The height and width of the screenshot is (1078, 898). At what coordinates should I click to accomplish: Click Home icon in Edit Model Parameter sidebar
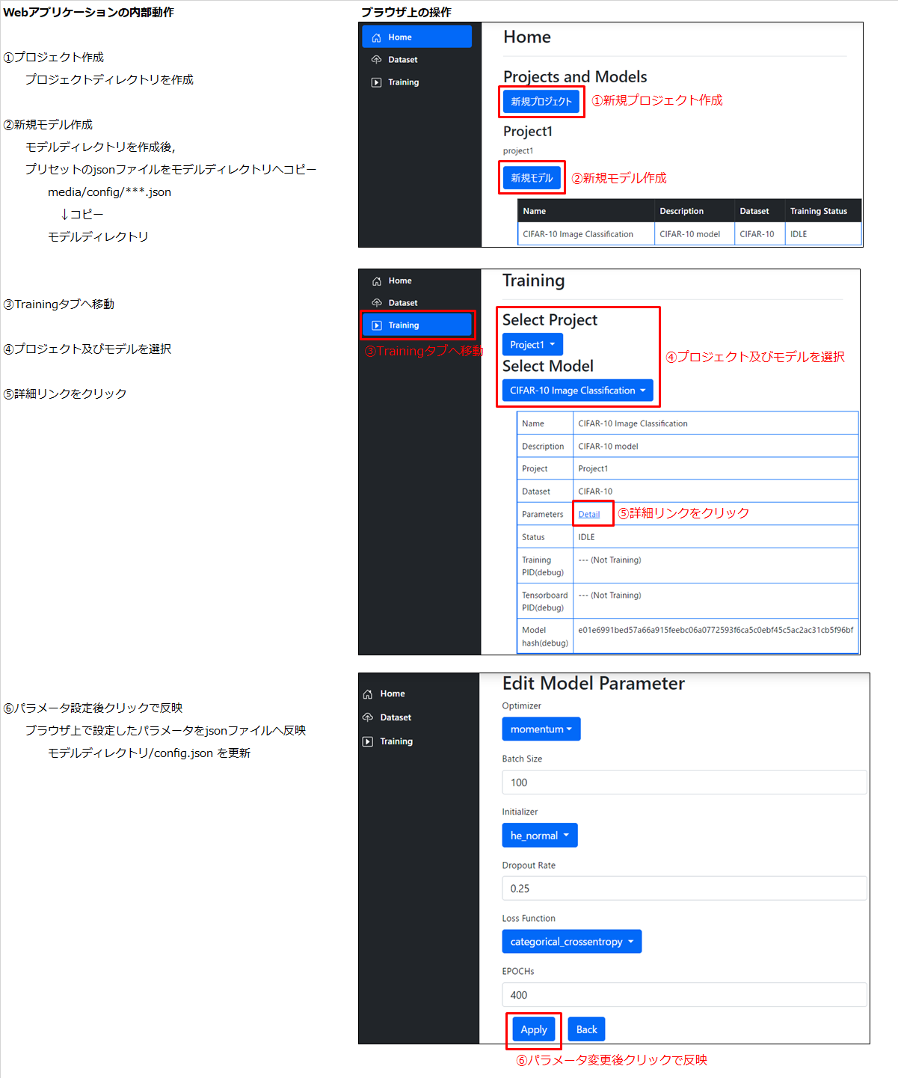point(368,694)
